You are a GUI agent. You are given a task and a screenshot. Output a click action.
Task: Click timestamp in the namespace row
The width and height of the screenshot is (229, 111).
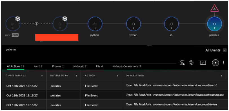22,95
